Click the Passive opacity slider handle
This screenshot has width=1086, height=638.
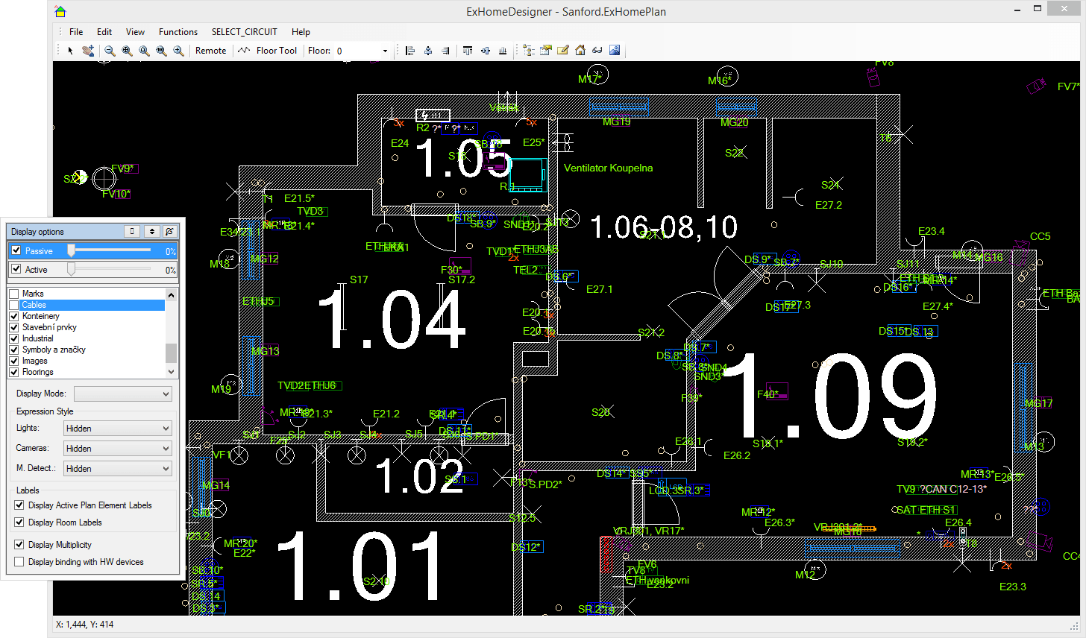[72, 250]
